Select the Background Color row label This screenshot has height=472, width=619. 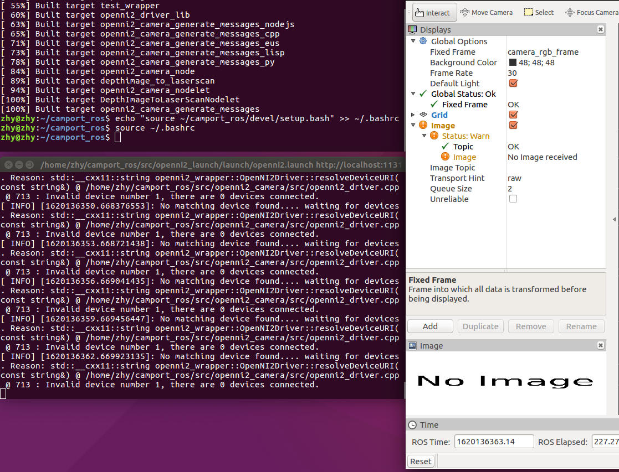pyautogui.click(x=463, y=63)
